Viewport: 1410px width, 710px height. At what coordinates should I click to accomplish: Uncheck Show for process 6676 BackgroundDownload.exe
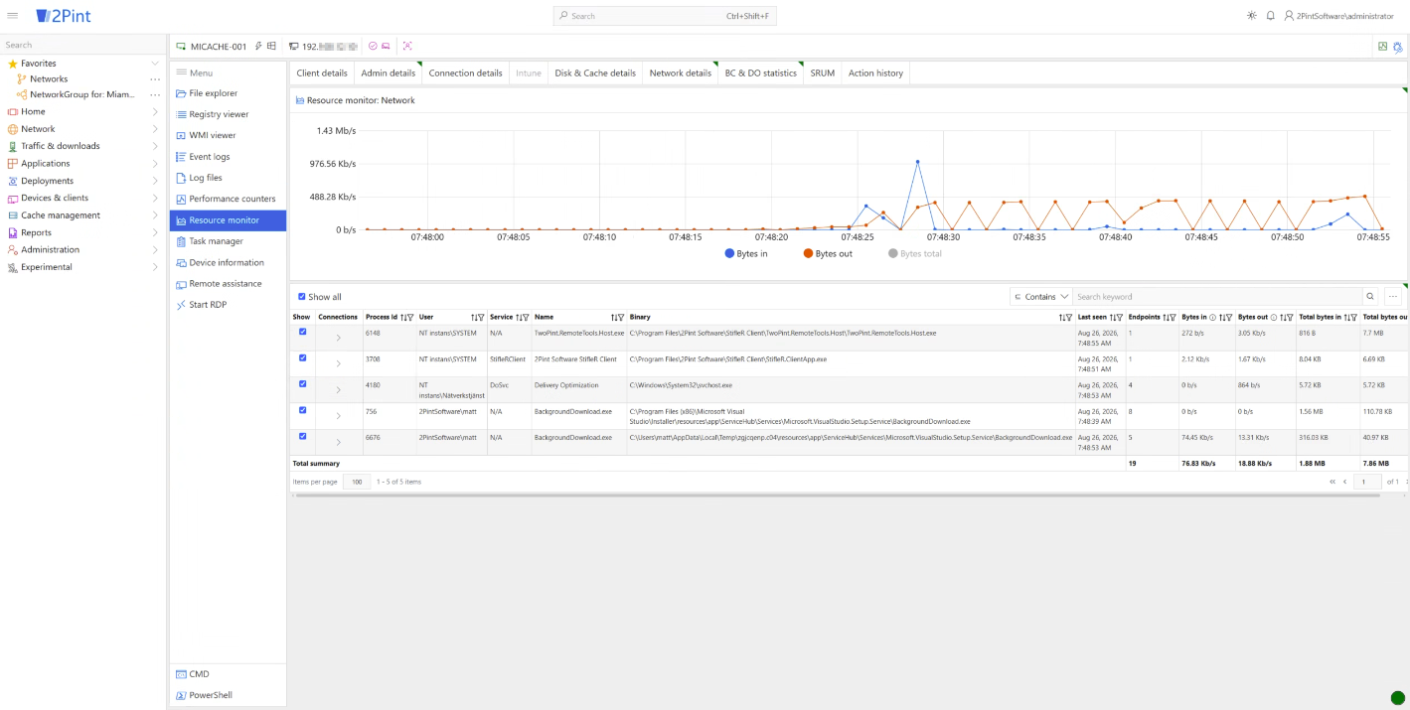pyautogui.click(x=302, y=435)
